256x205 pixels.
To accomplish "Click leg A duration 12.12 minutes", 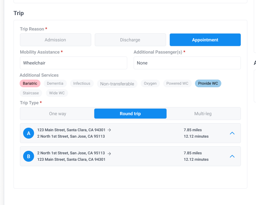I will point(196,136).
